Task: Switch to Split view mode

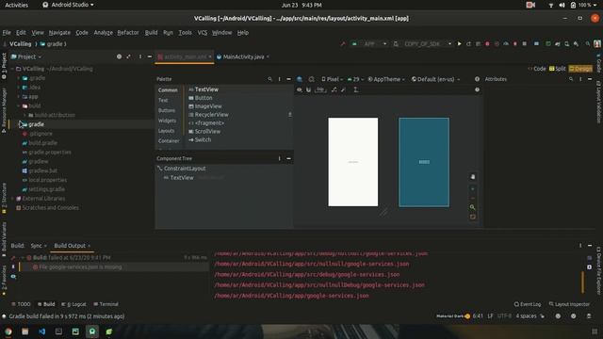Action: pyautogui.click(x=557, y=69)
